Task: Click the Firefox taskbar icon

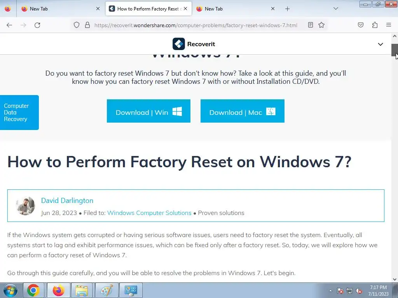Action: [x=58, y=290]
